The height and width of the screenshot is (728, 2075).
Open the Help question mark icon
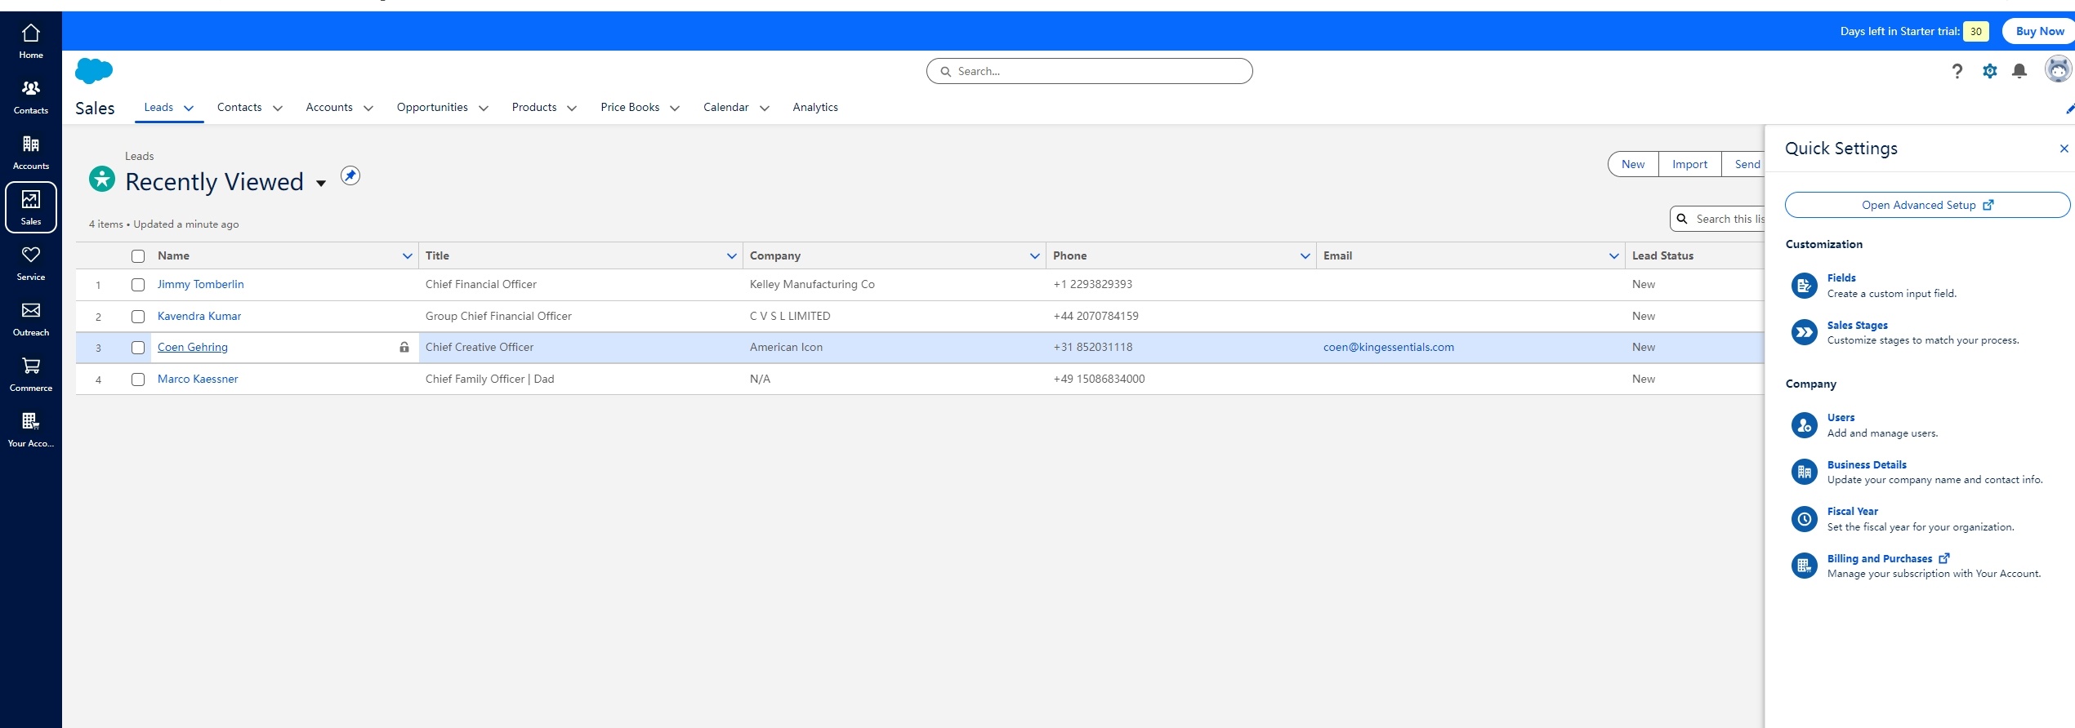pos(1957,71)
